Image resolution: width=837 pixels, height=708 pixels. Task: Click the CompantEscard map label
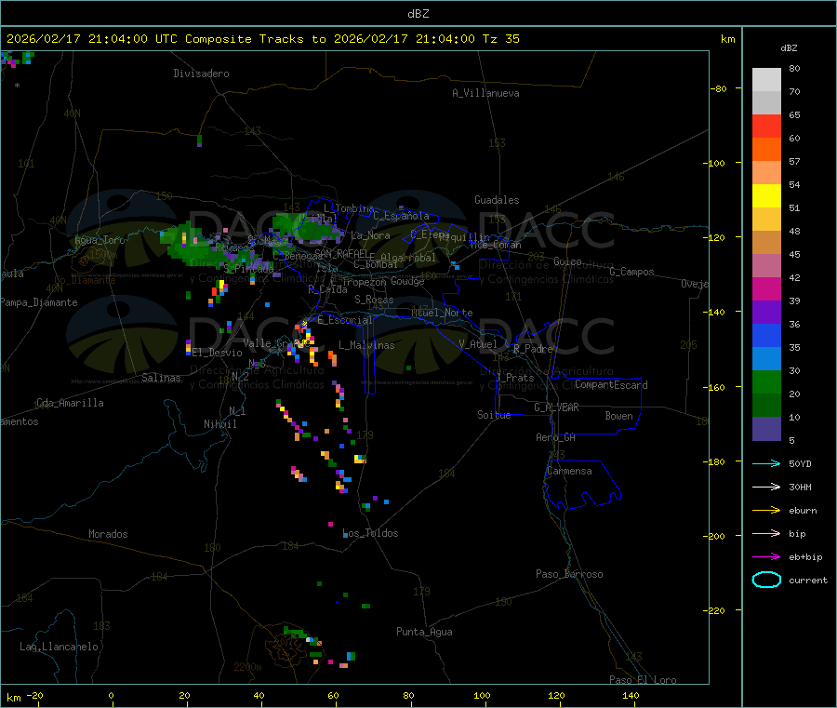click(x=611, y=384)
